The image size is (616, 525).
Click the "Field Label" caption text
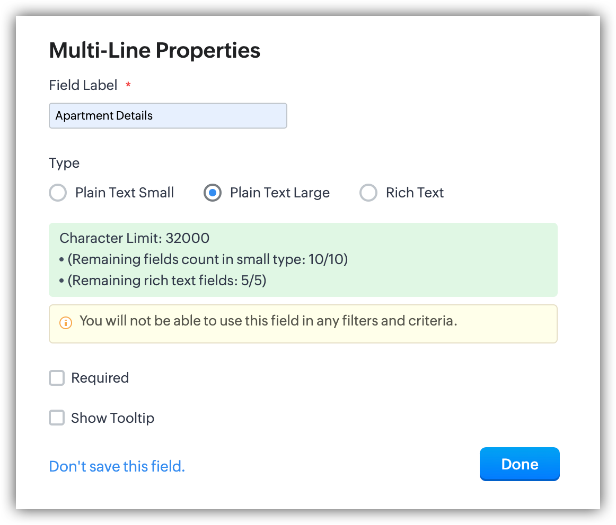83,85
